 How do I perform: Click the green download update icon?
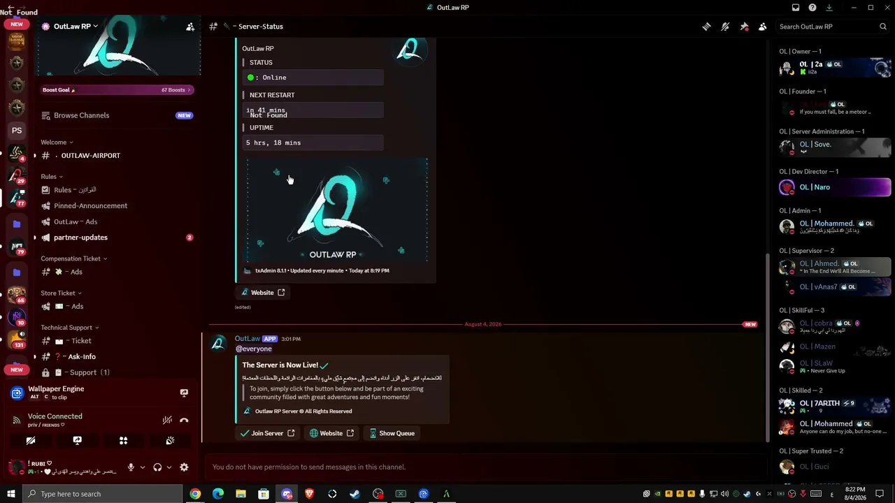(829, 8)
